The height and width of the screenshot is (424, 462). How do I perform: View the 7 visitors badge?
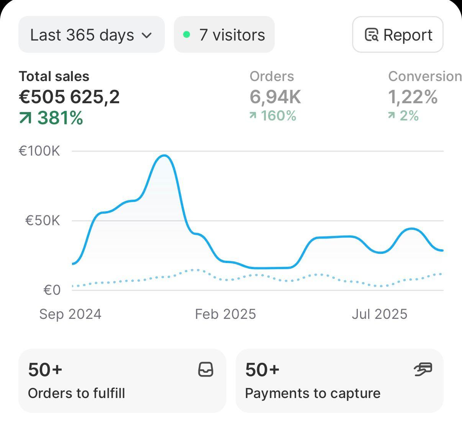(x=224, y=34)
